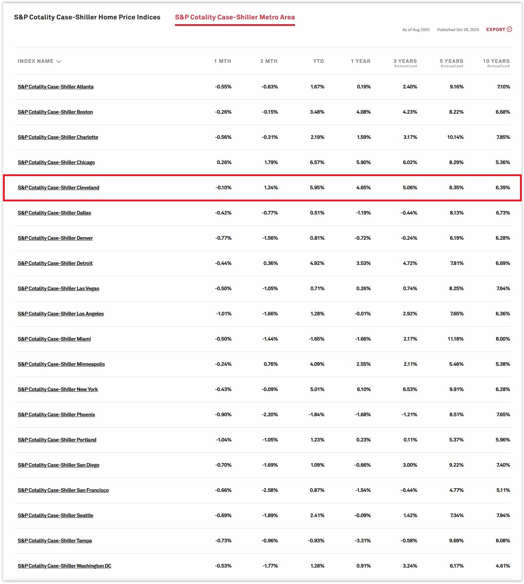Open the Case-Shiller Cleveland index link
Screen dimensions: 524x584
[x=59, y=187]
